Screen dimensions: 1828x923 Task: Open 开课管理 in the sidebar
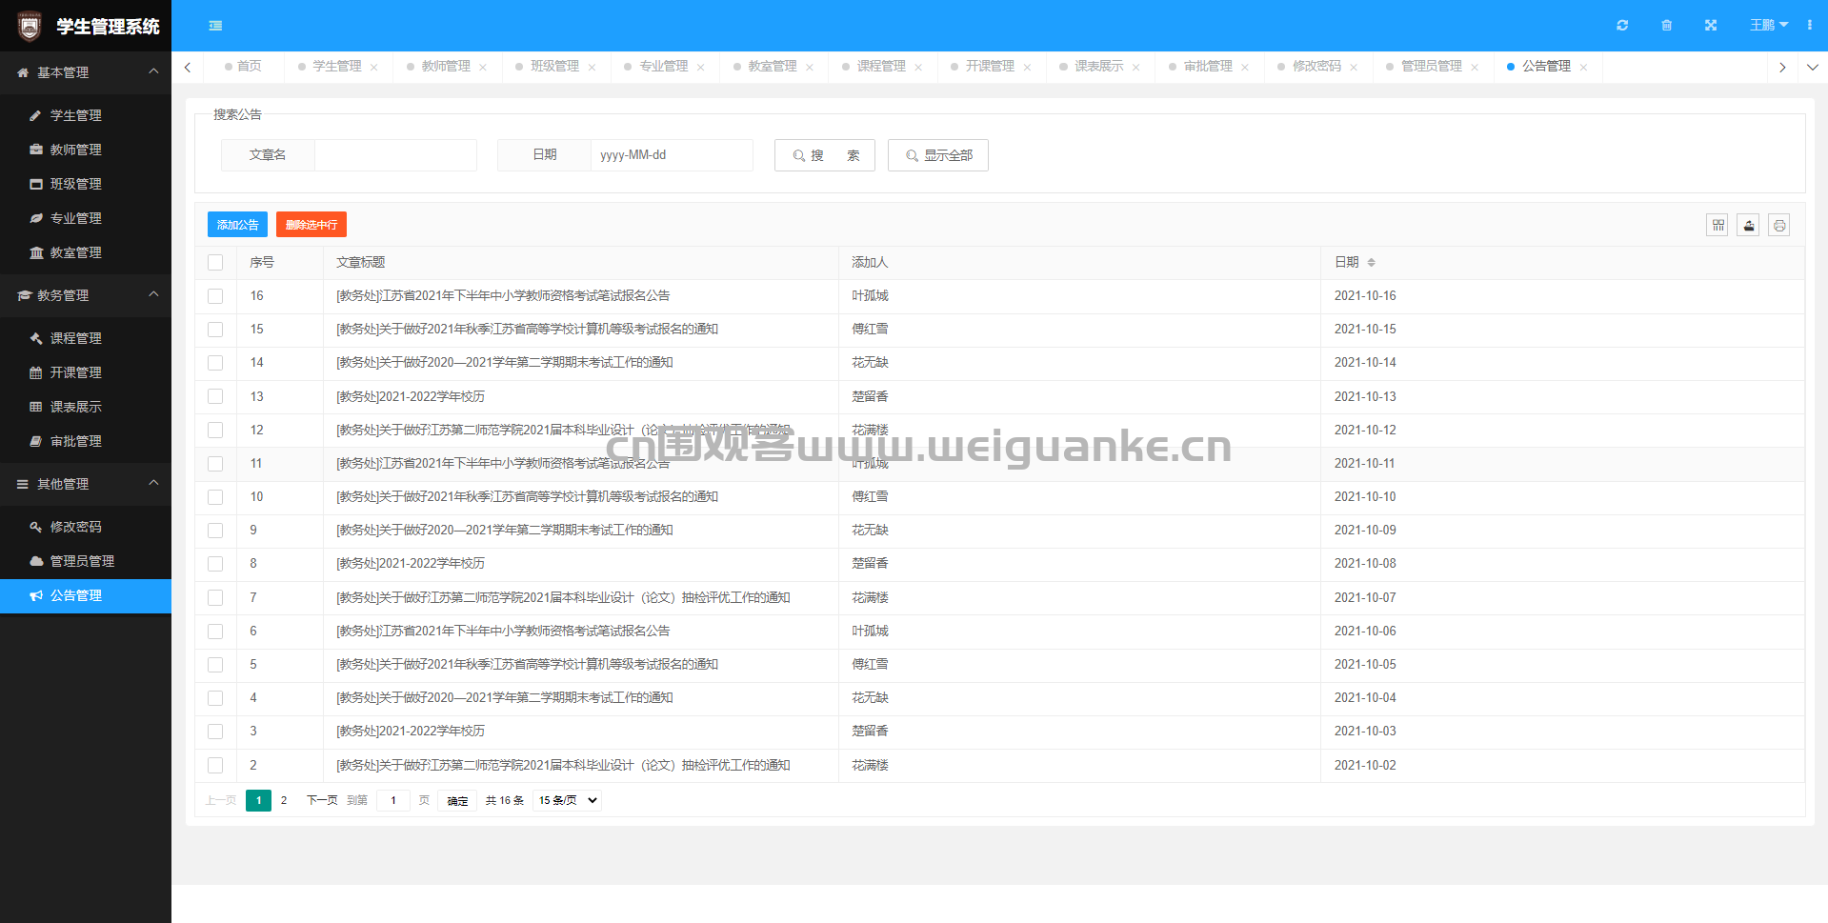[86, 372]
